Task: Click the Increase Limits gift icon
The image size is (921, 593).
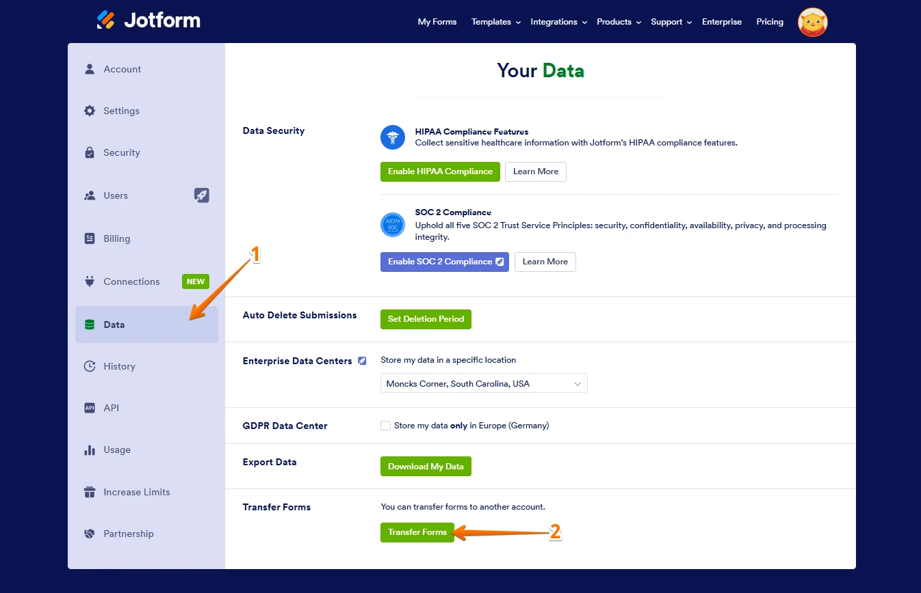Action: (x=90, y=492)
